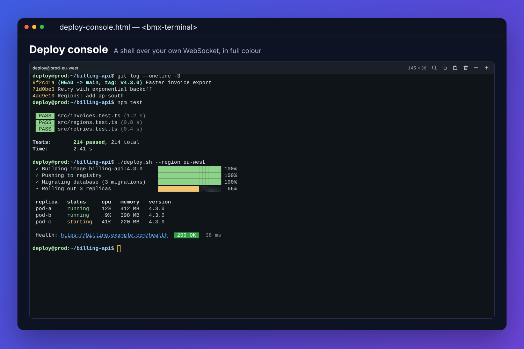The height and width of the screenshot is (349, 524).
Task: Click the commit hash 71d0be3
Action: point(43,89)
